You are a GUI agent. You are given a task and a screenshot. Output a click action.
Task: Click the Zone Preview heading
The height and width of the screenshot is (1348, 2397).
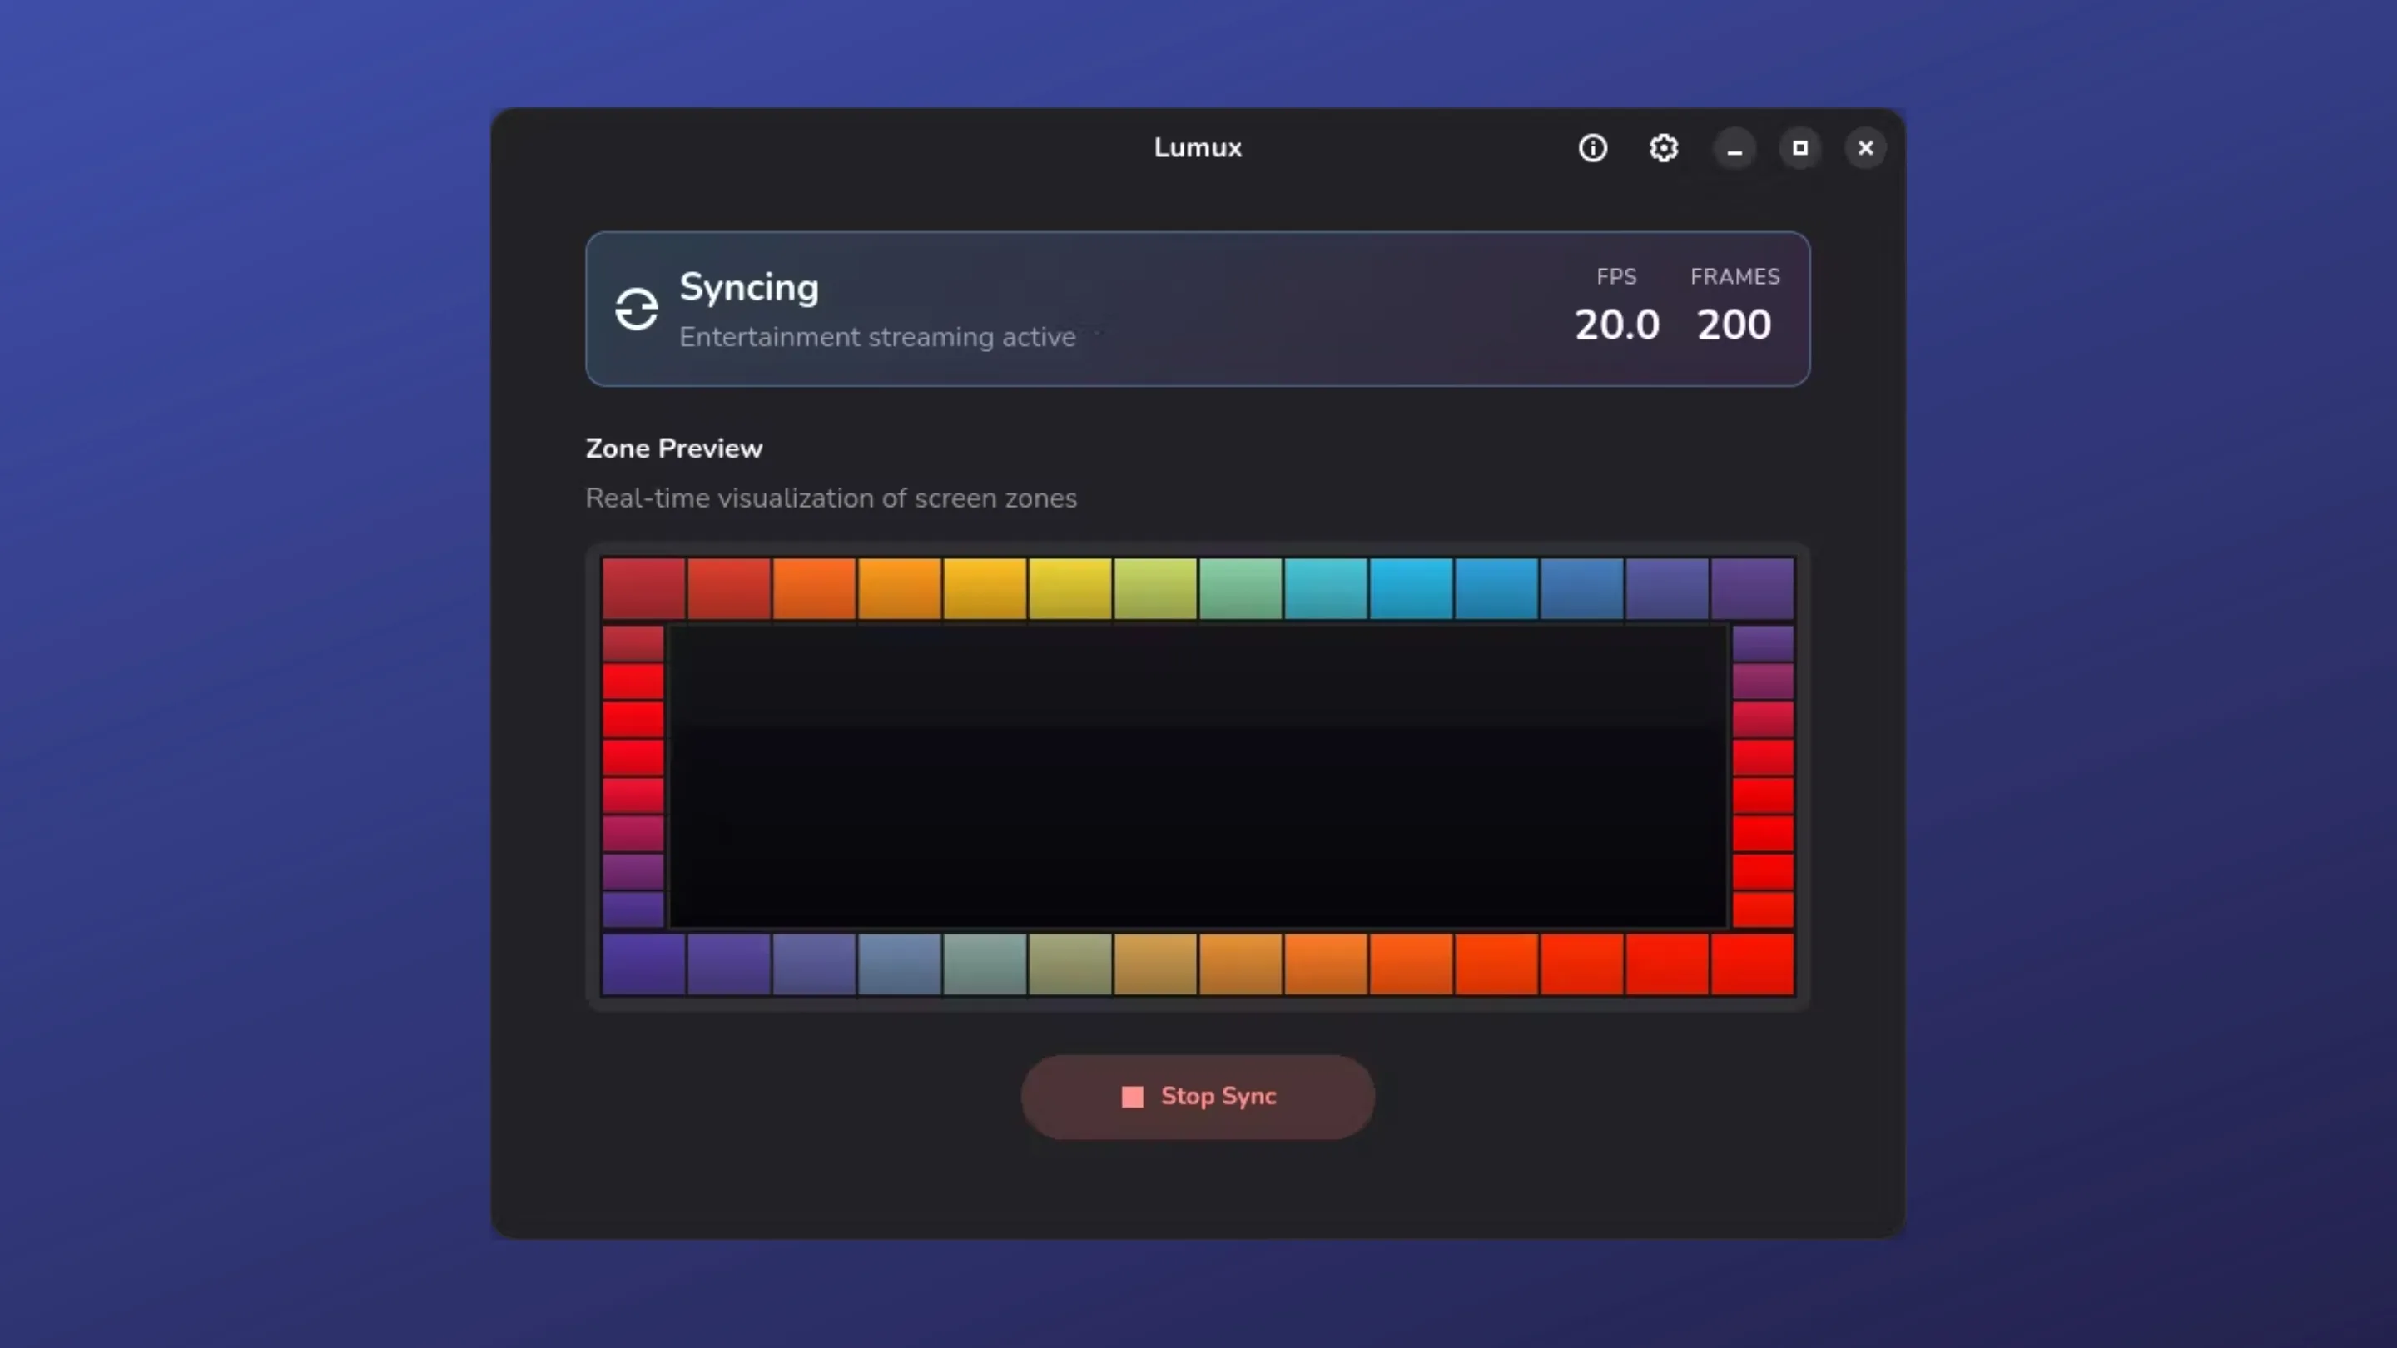coord(673,449)
